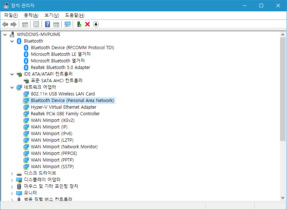
Task: Click the IDE ATA/ATAPI 컨트롤러 category icon
Action: click(19, 74)
